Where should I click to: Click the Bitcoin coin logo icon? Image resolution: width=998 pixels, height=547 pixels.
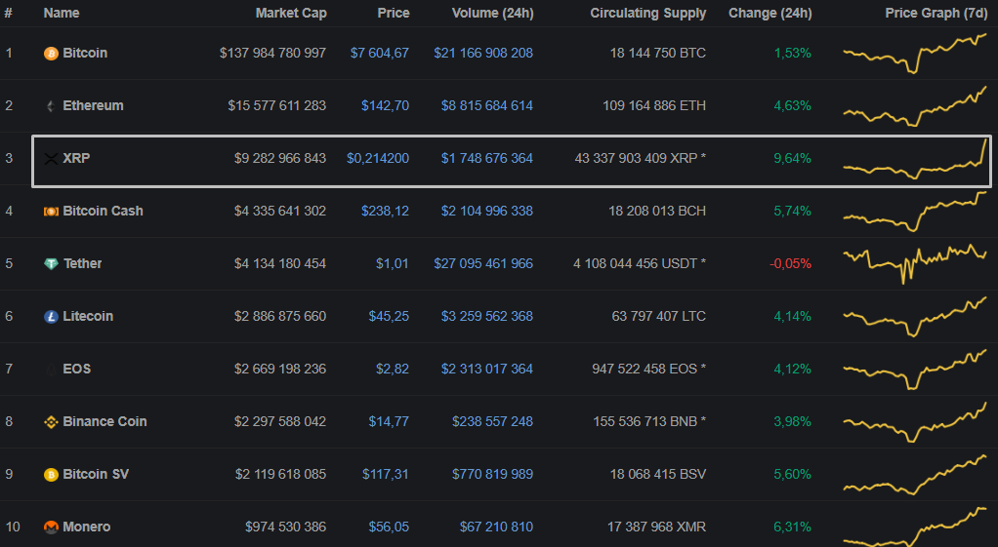pos(51,54)
